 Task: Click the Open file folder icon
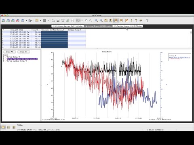tap(53, 21)
